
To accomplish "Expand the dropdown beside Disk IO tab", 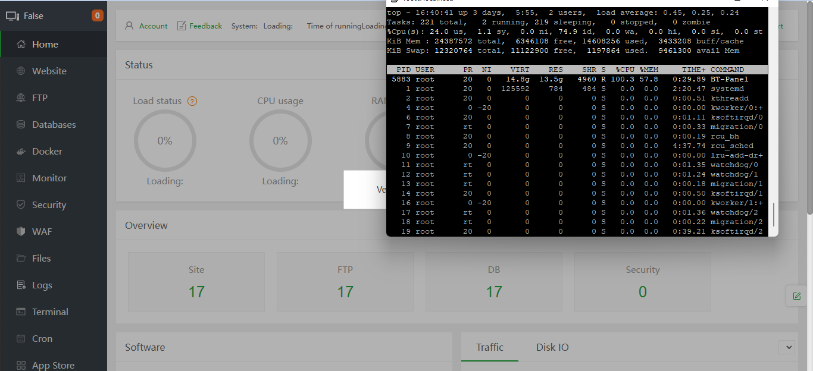I will coord(786,347).
